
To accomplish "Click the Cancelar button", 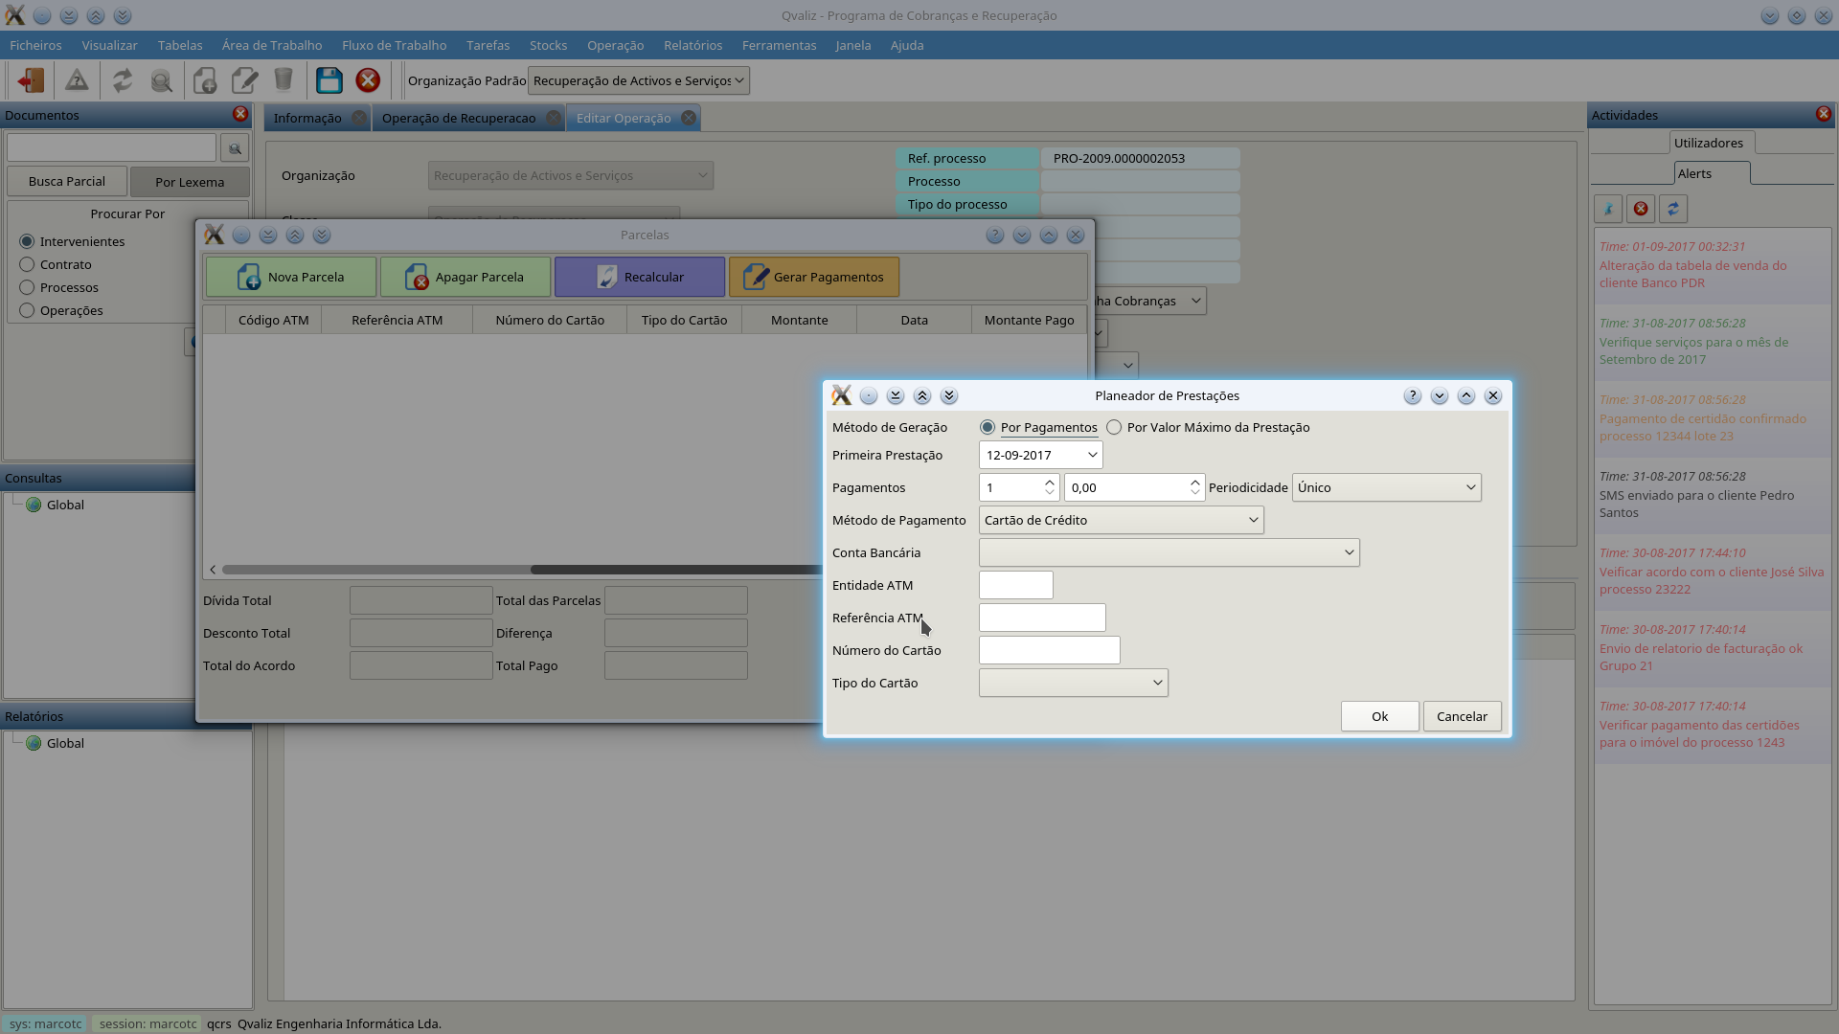I will 1461,717.
